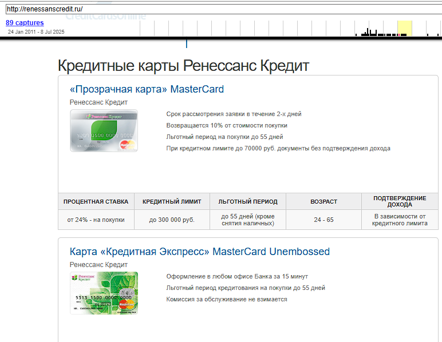This screenshot has width=442, height=342.
Task: Click the heading Кредитные карты Ренессанс Кредит
Action: (x=184, y=66)
